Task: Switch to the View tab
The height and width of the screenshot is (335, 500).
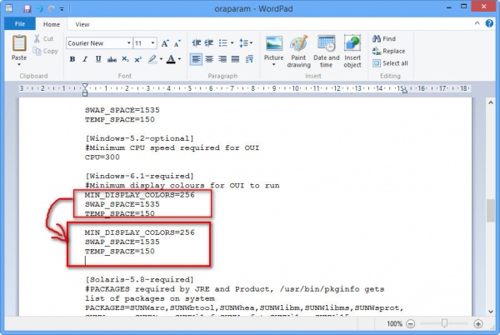Action: (82, 24)
